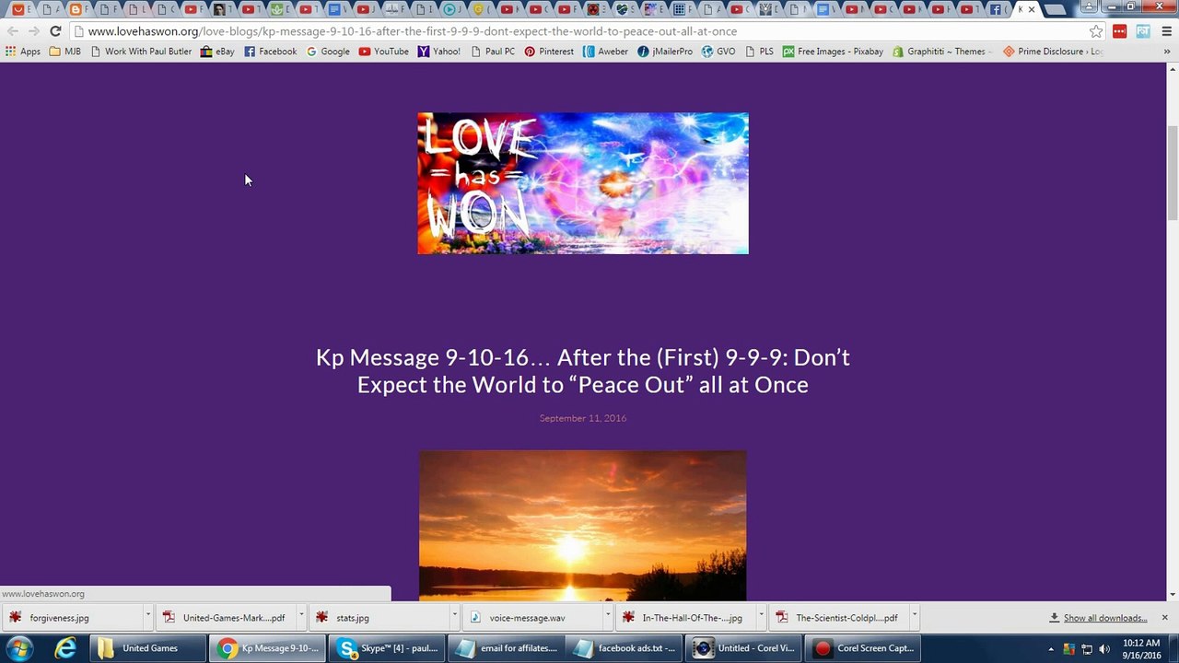Show hidden system tray icons arrow
This screenshot has width=1179, height=663.
1051,649
